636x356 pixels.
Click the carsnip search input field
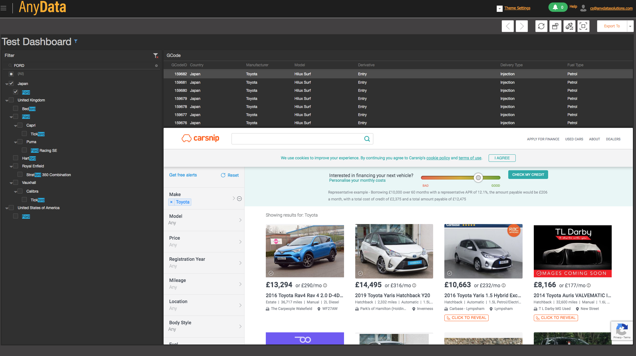(x=298, y=139)
